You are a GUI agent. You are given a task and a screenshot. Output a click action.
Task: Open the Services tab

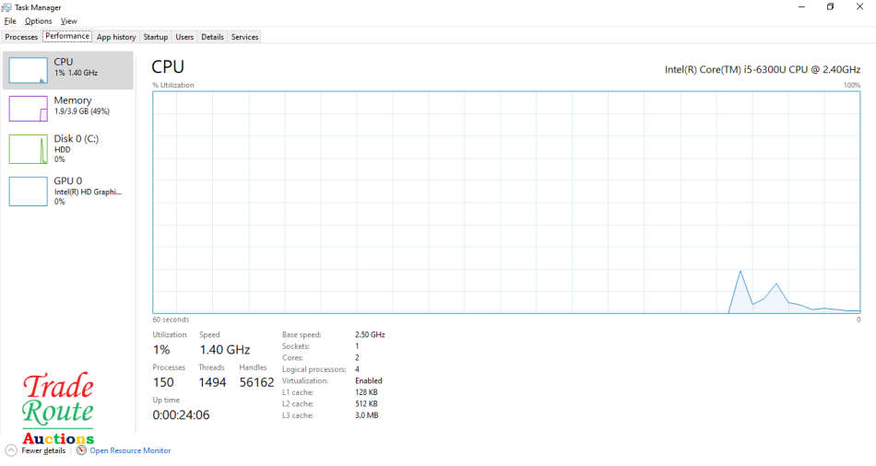[x=244, y=37]
